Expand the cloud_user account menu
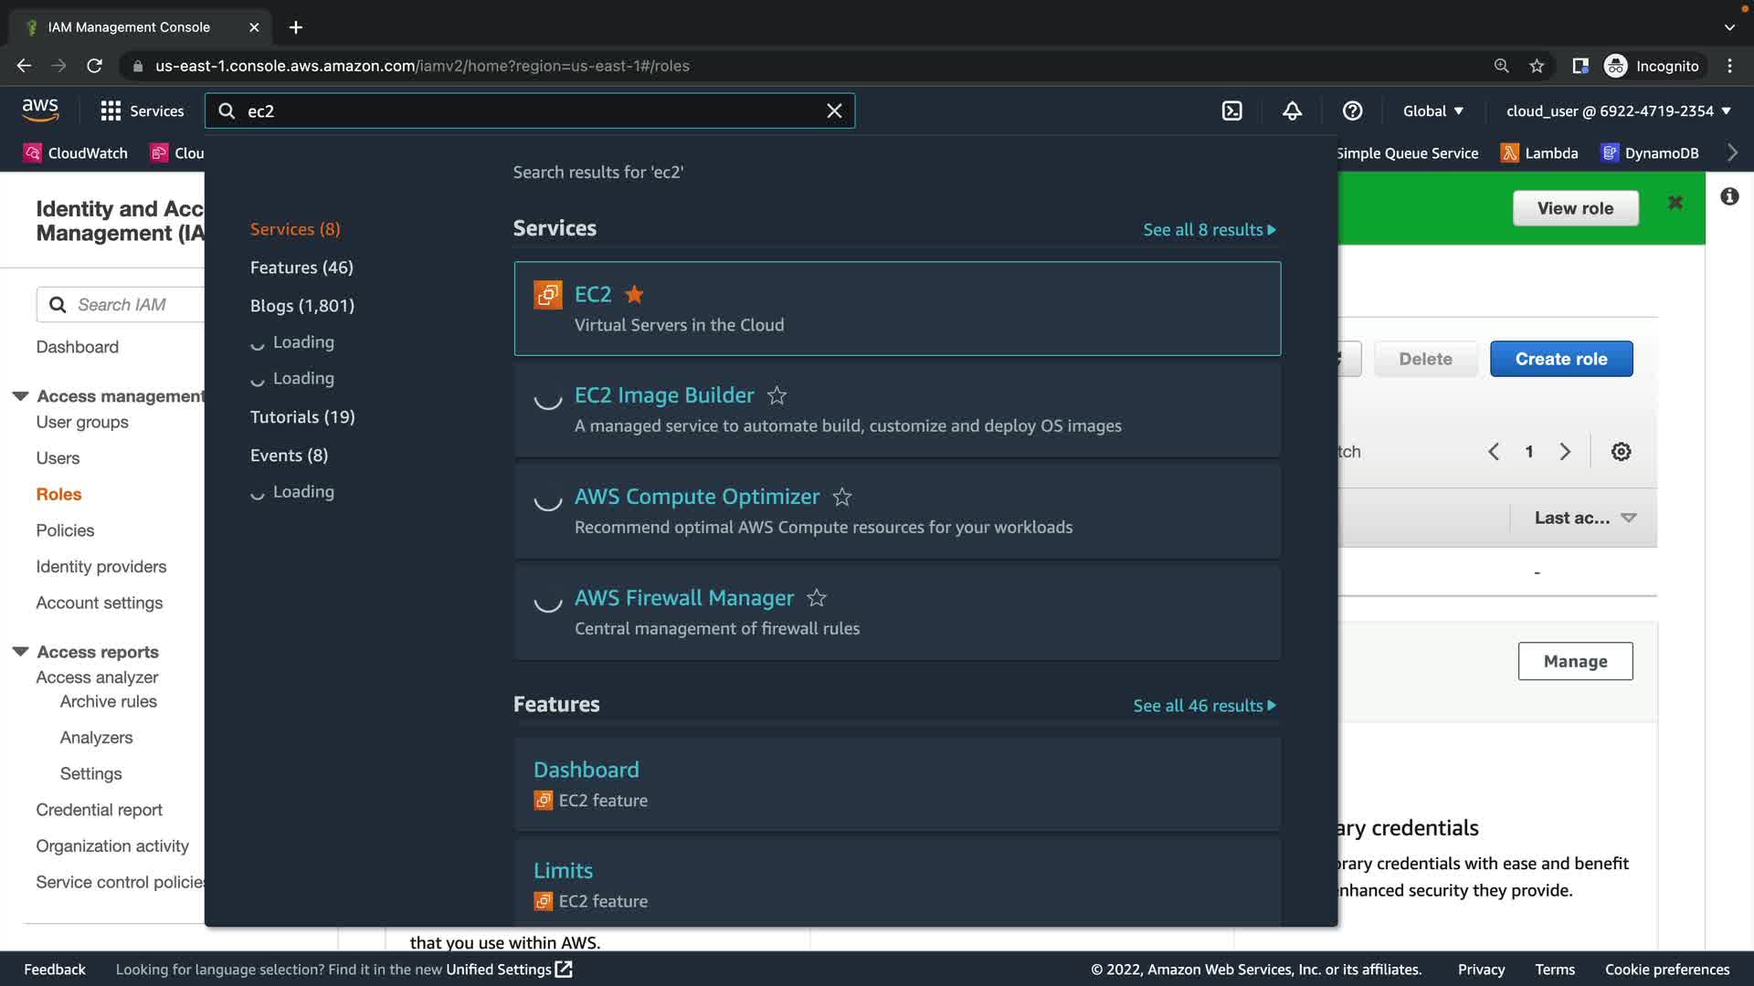1754x986 pixels. (x=1619, y=110)
